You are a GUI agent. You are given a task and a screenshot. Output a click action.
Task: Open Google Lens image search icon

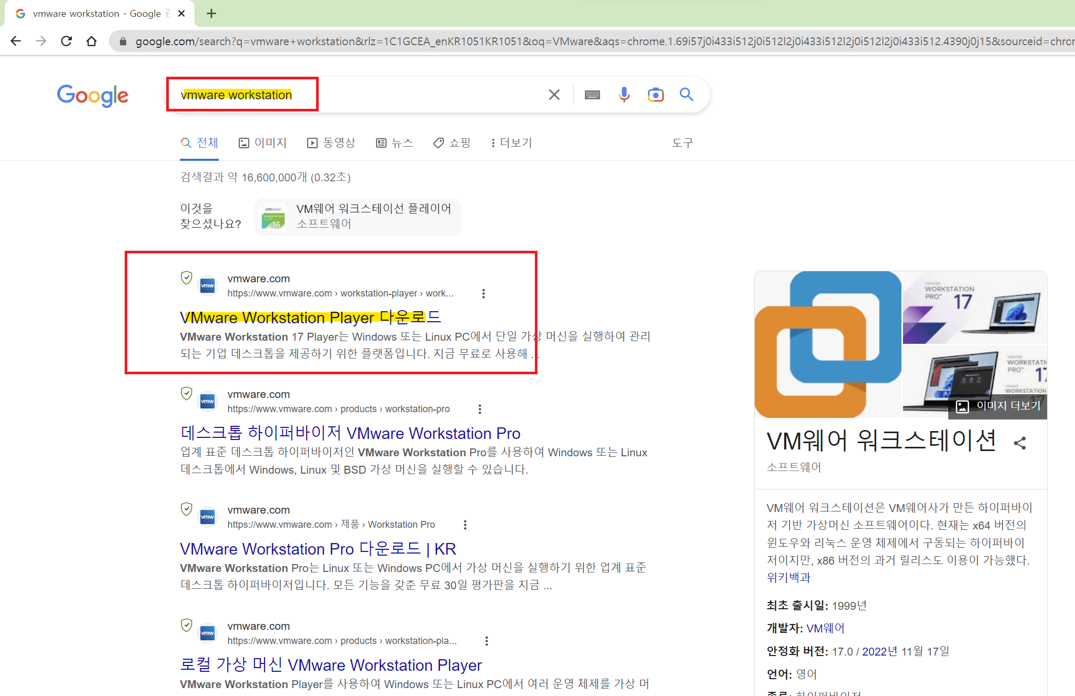[655, 95]
